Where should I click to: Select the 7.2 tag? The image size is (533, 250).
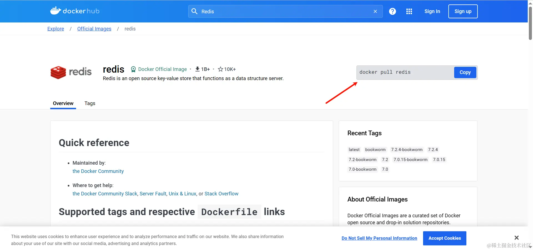[385, 160]
